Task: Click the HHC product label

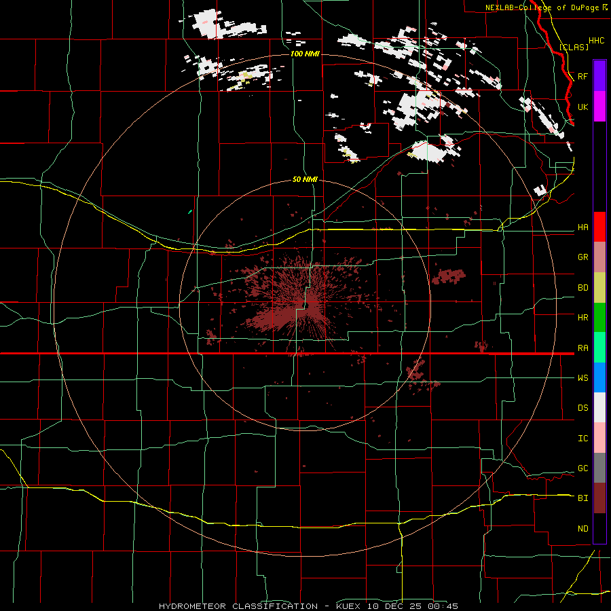Action: pos(597,41)
